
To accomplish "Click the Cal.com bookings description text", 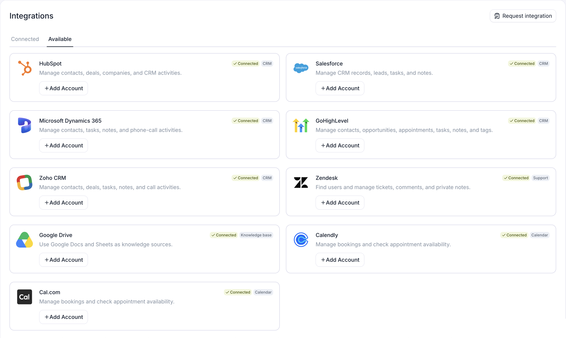I will pyautogui.click(x=107, y=301).
